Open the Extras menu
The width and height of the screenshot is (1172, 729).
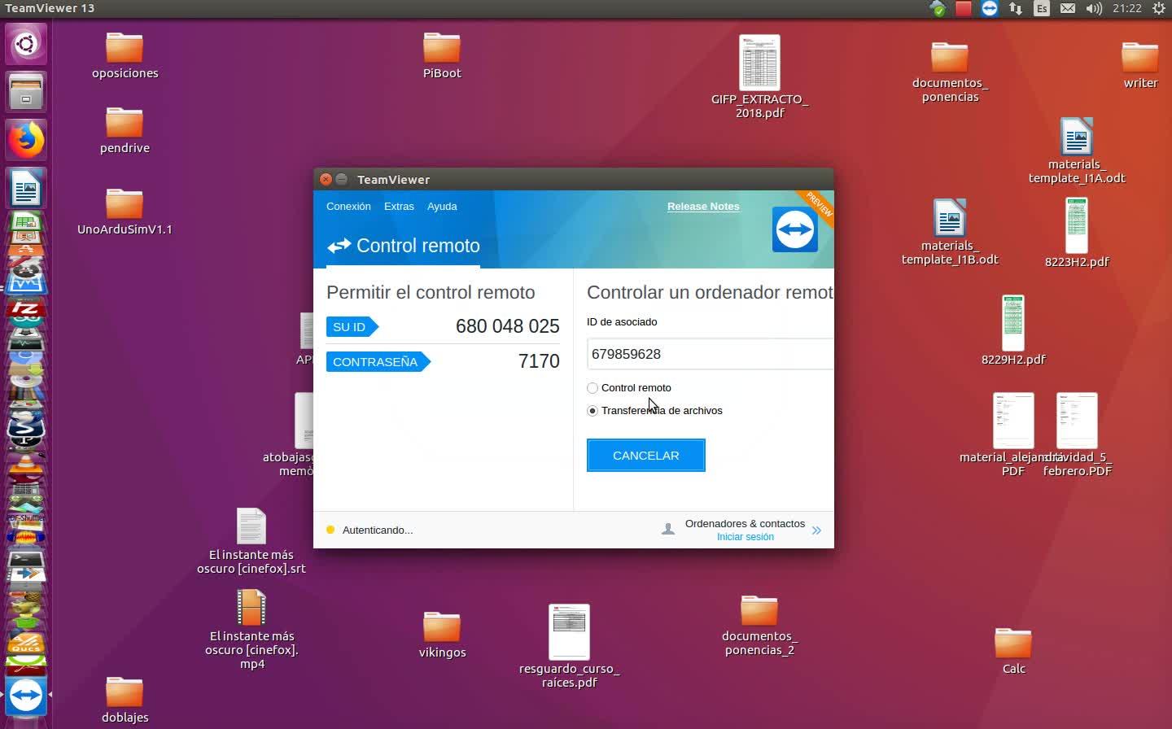tap(399, 207)
